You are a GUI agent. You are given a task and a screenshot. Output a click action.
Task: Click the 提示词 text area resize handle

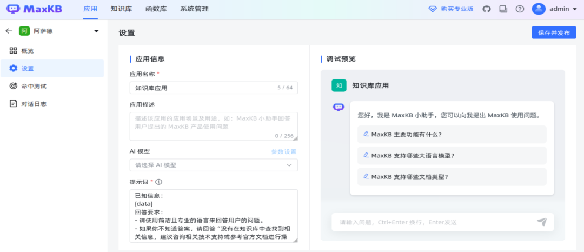[295, 241]
